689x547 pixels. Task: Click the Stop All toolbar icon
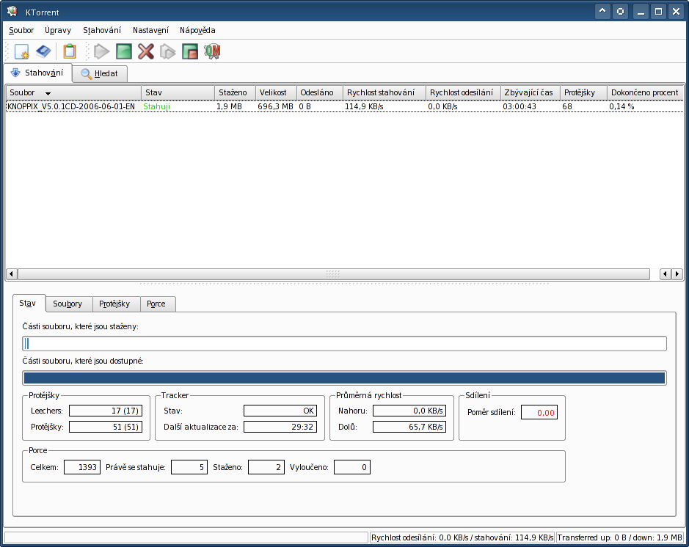(190, 51)
